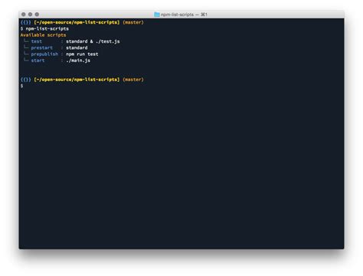This screenshot has height=276, width=363.
Task: Click the empty prompt '$' at bottom
Action: pos(21,86)
